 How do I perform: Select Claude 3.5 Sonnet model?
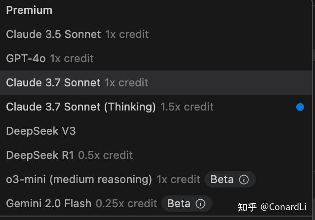pos(53,34)
